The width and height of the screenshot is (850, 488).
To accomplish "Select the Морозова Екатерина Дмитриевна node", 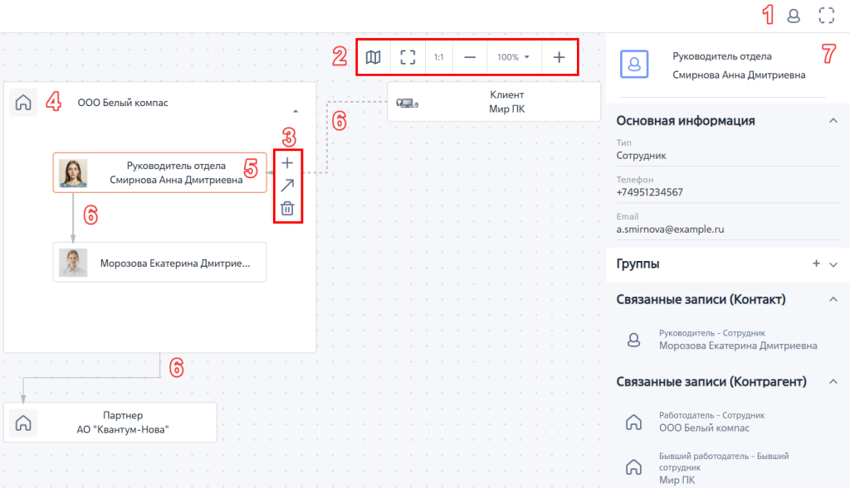I will (160, 263).
